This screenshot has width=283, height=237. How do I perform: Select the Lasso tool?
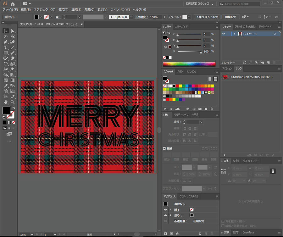tap(13, 36)
